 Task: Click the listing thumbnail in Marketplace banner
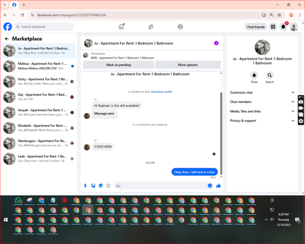(86, 56)
